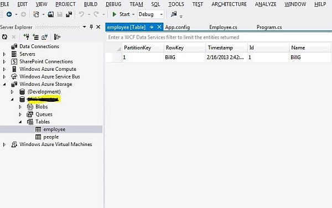Viewport: 332px width, 208px height.
Task: Expand the Queues node
Action: click(x=20, y=115)
